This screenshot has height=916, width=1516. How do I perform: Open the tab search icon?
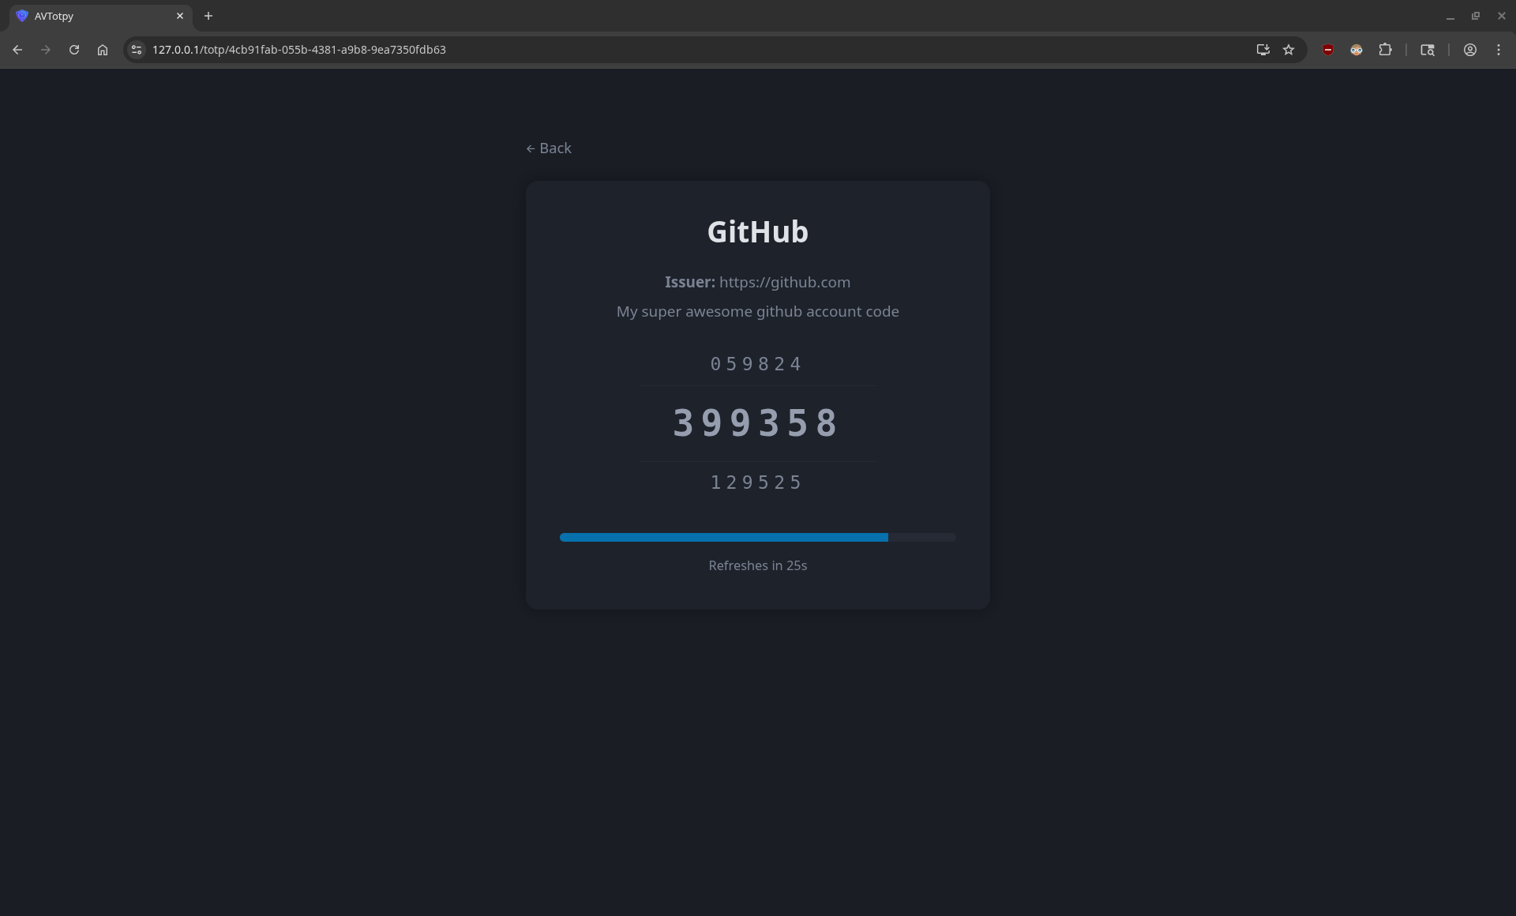1428,50
